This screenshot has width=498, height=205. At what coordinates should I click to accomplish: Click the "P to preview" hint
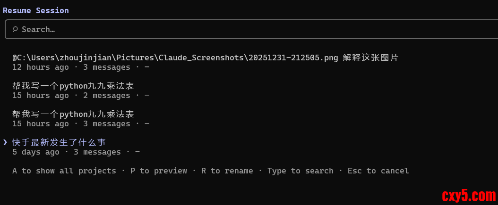tap(158, 171)
